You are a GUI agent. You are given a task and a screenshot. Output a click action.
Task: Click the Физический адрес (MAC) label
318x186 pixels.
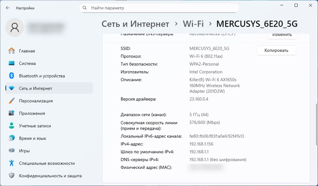point(146,168)
